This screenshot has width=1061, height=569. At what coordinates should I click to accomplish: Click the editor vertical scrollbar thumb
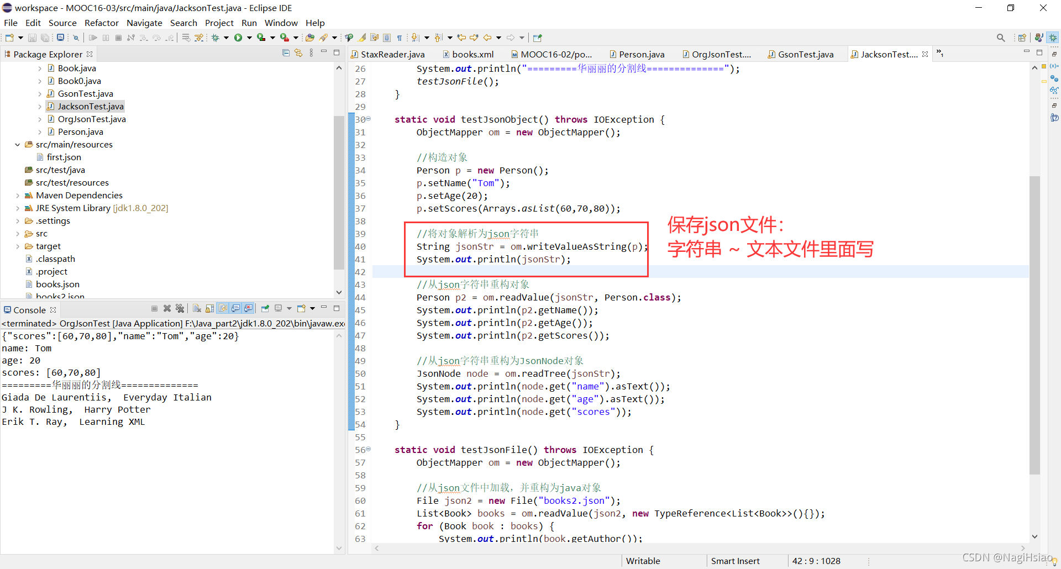[x=1034, y=325]
